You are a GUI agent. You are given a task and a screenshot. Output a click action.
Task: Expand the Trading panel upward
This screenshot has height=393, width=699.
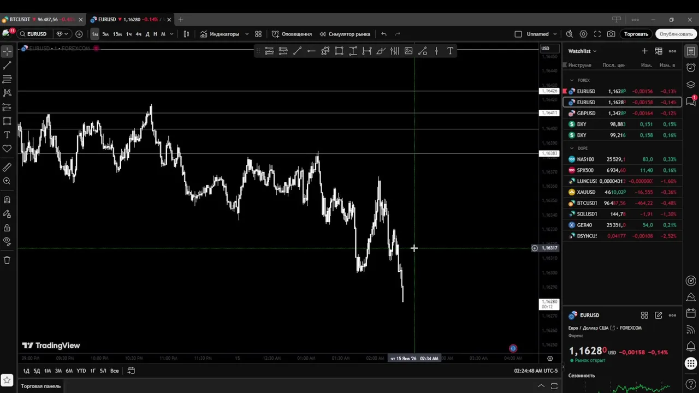pos(541,386)
